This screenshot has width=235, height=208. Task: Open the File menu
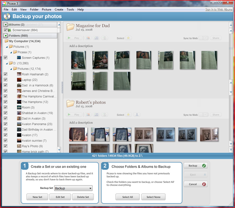tap(6, 10)
